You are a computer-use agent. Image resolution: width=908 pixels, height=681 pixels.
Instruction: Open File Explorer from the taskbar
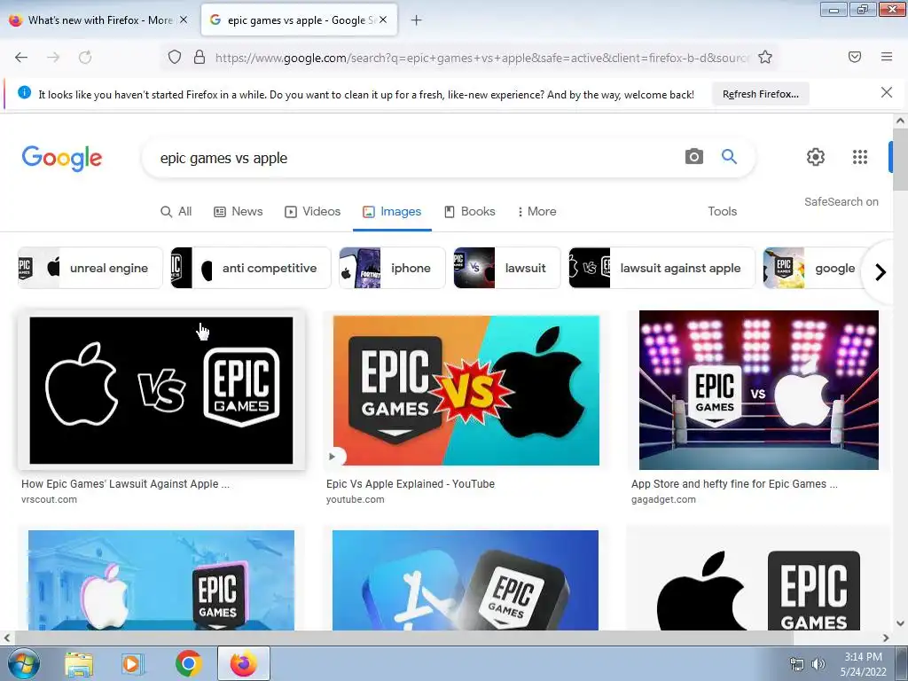point(79,664)
